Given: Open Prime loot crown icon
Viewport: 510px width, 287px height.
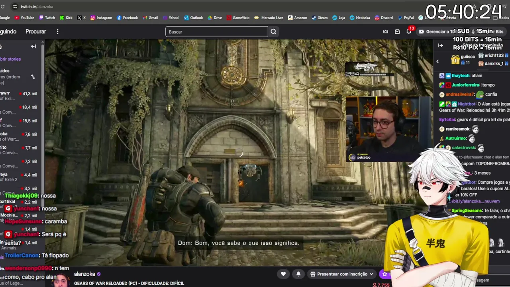Looking at the screenshot, I should 386,31.
